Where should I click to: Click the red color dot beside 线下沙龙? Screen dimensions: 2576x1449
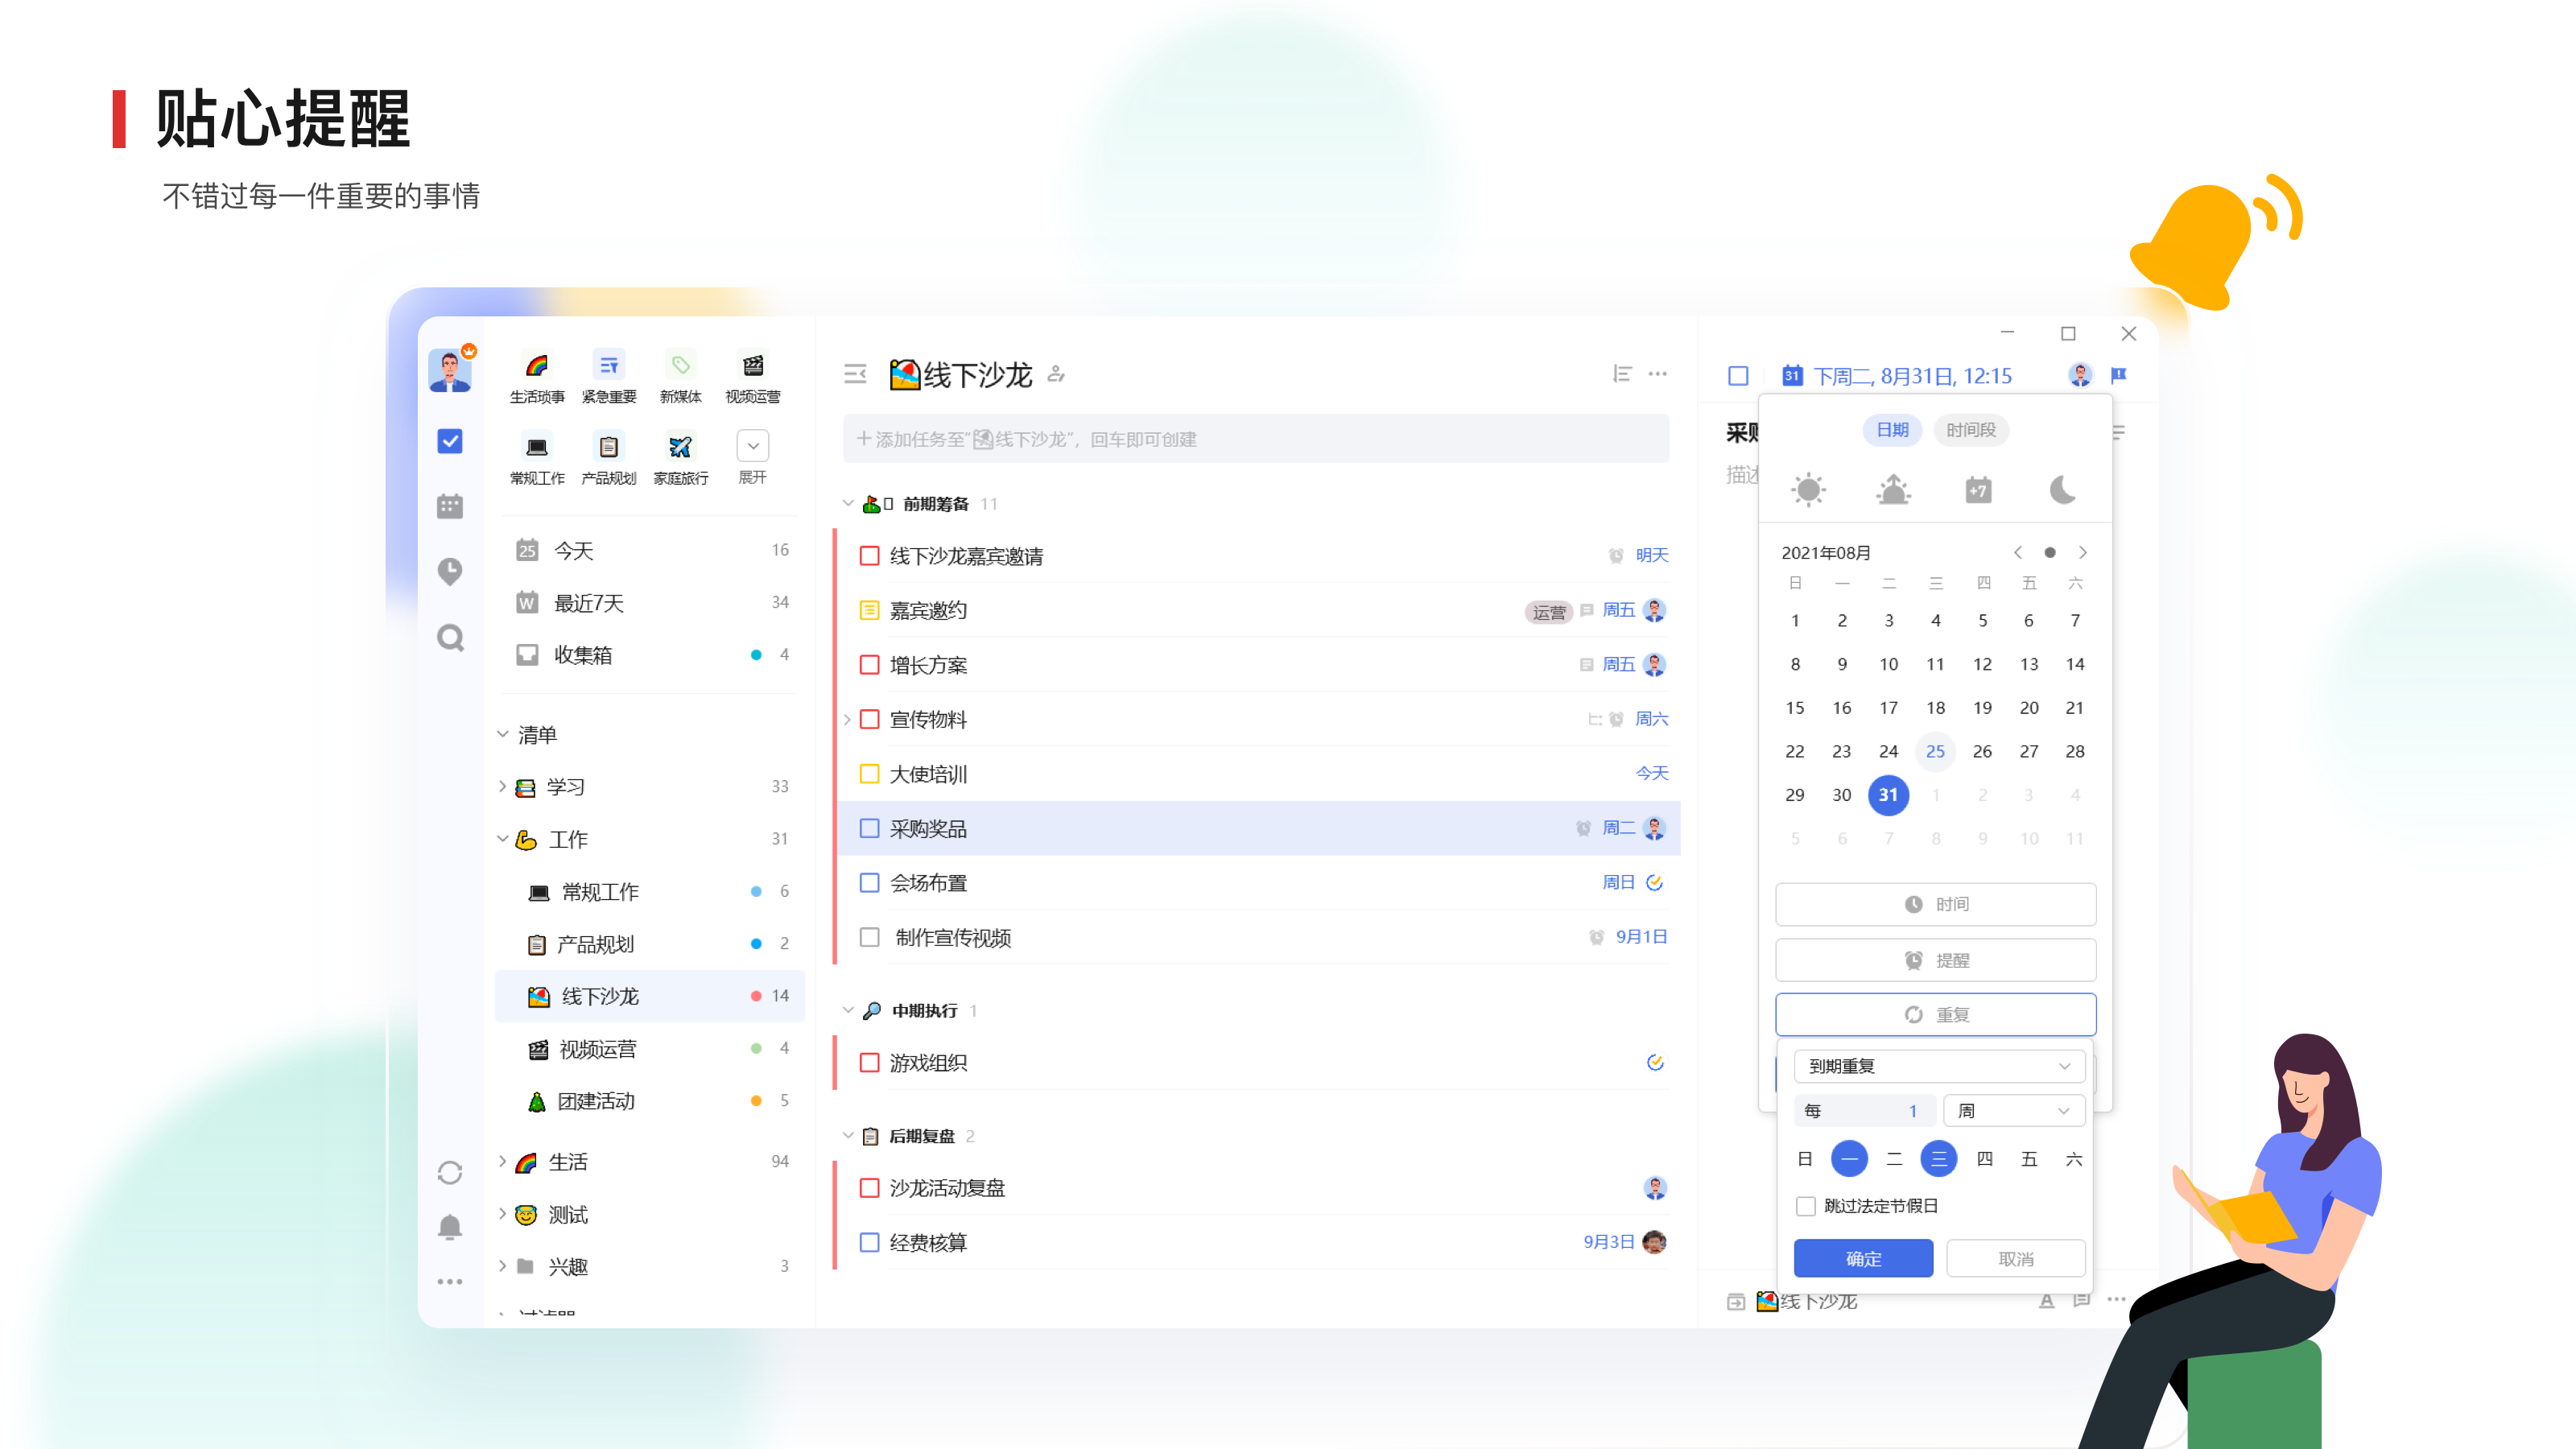coord(755,996)
